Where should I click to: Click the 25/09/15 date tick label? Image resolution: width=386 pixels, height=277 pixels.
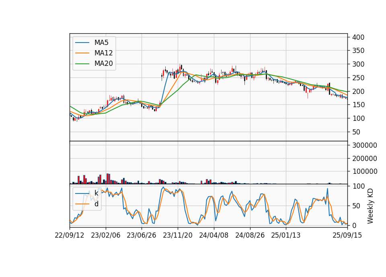tap(347, 235)
